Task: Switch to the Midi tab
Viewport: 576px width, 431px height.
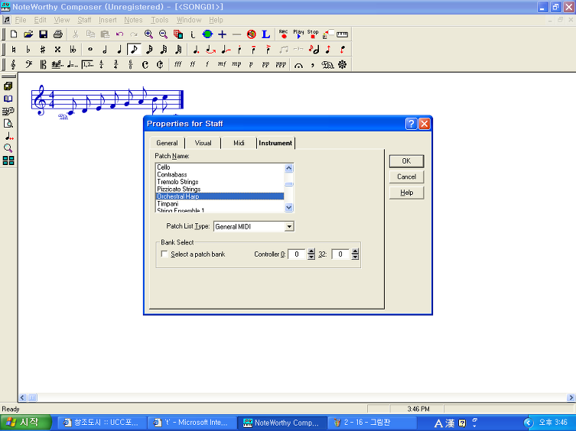Action: coord(239,143)
